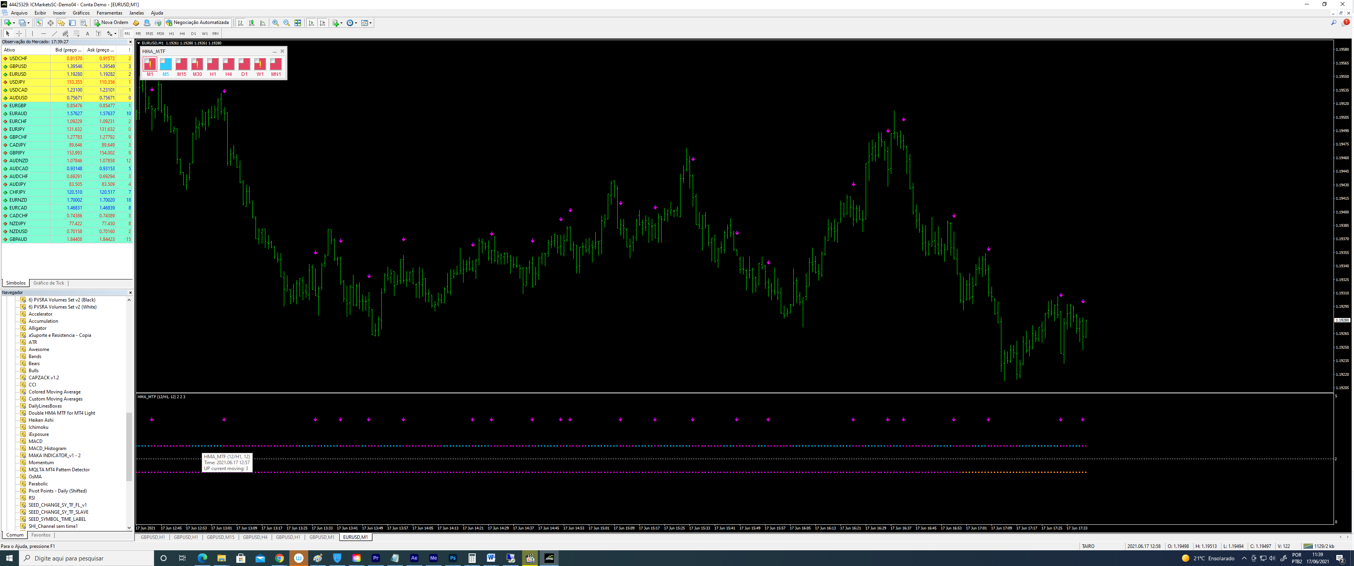The width and height of the screenshot is (1354, 566).
Task: Switch chart to candlestick mode
Action: pyautogui.click(x=252, y=22)
